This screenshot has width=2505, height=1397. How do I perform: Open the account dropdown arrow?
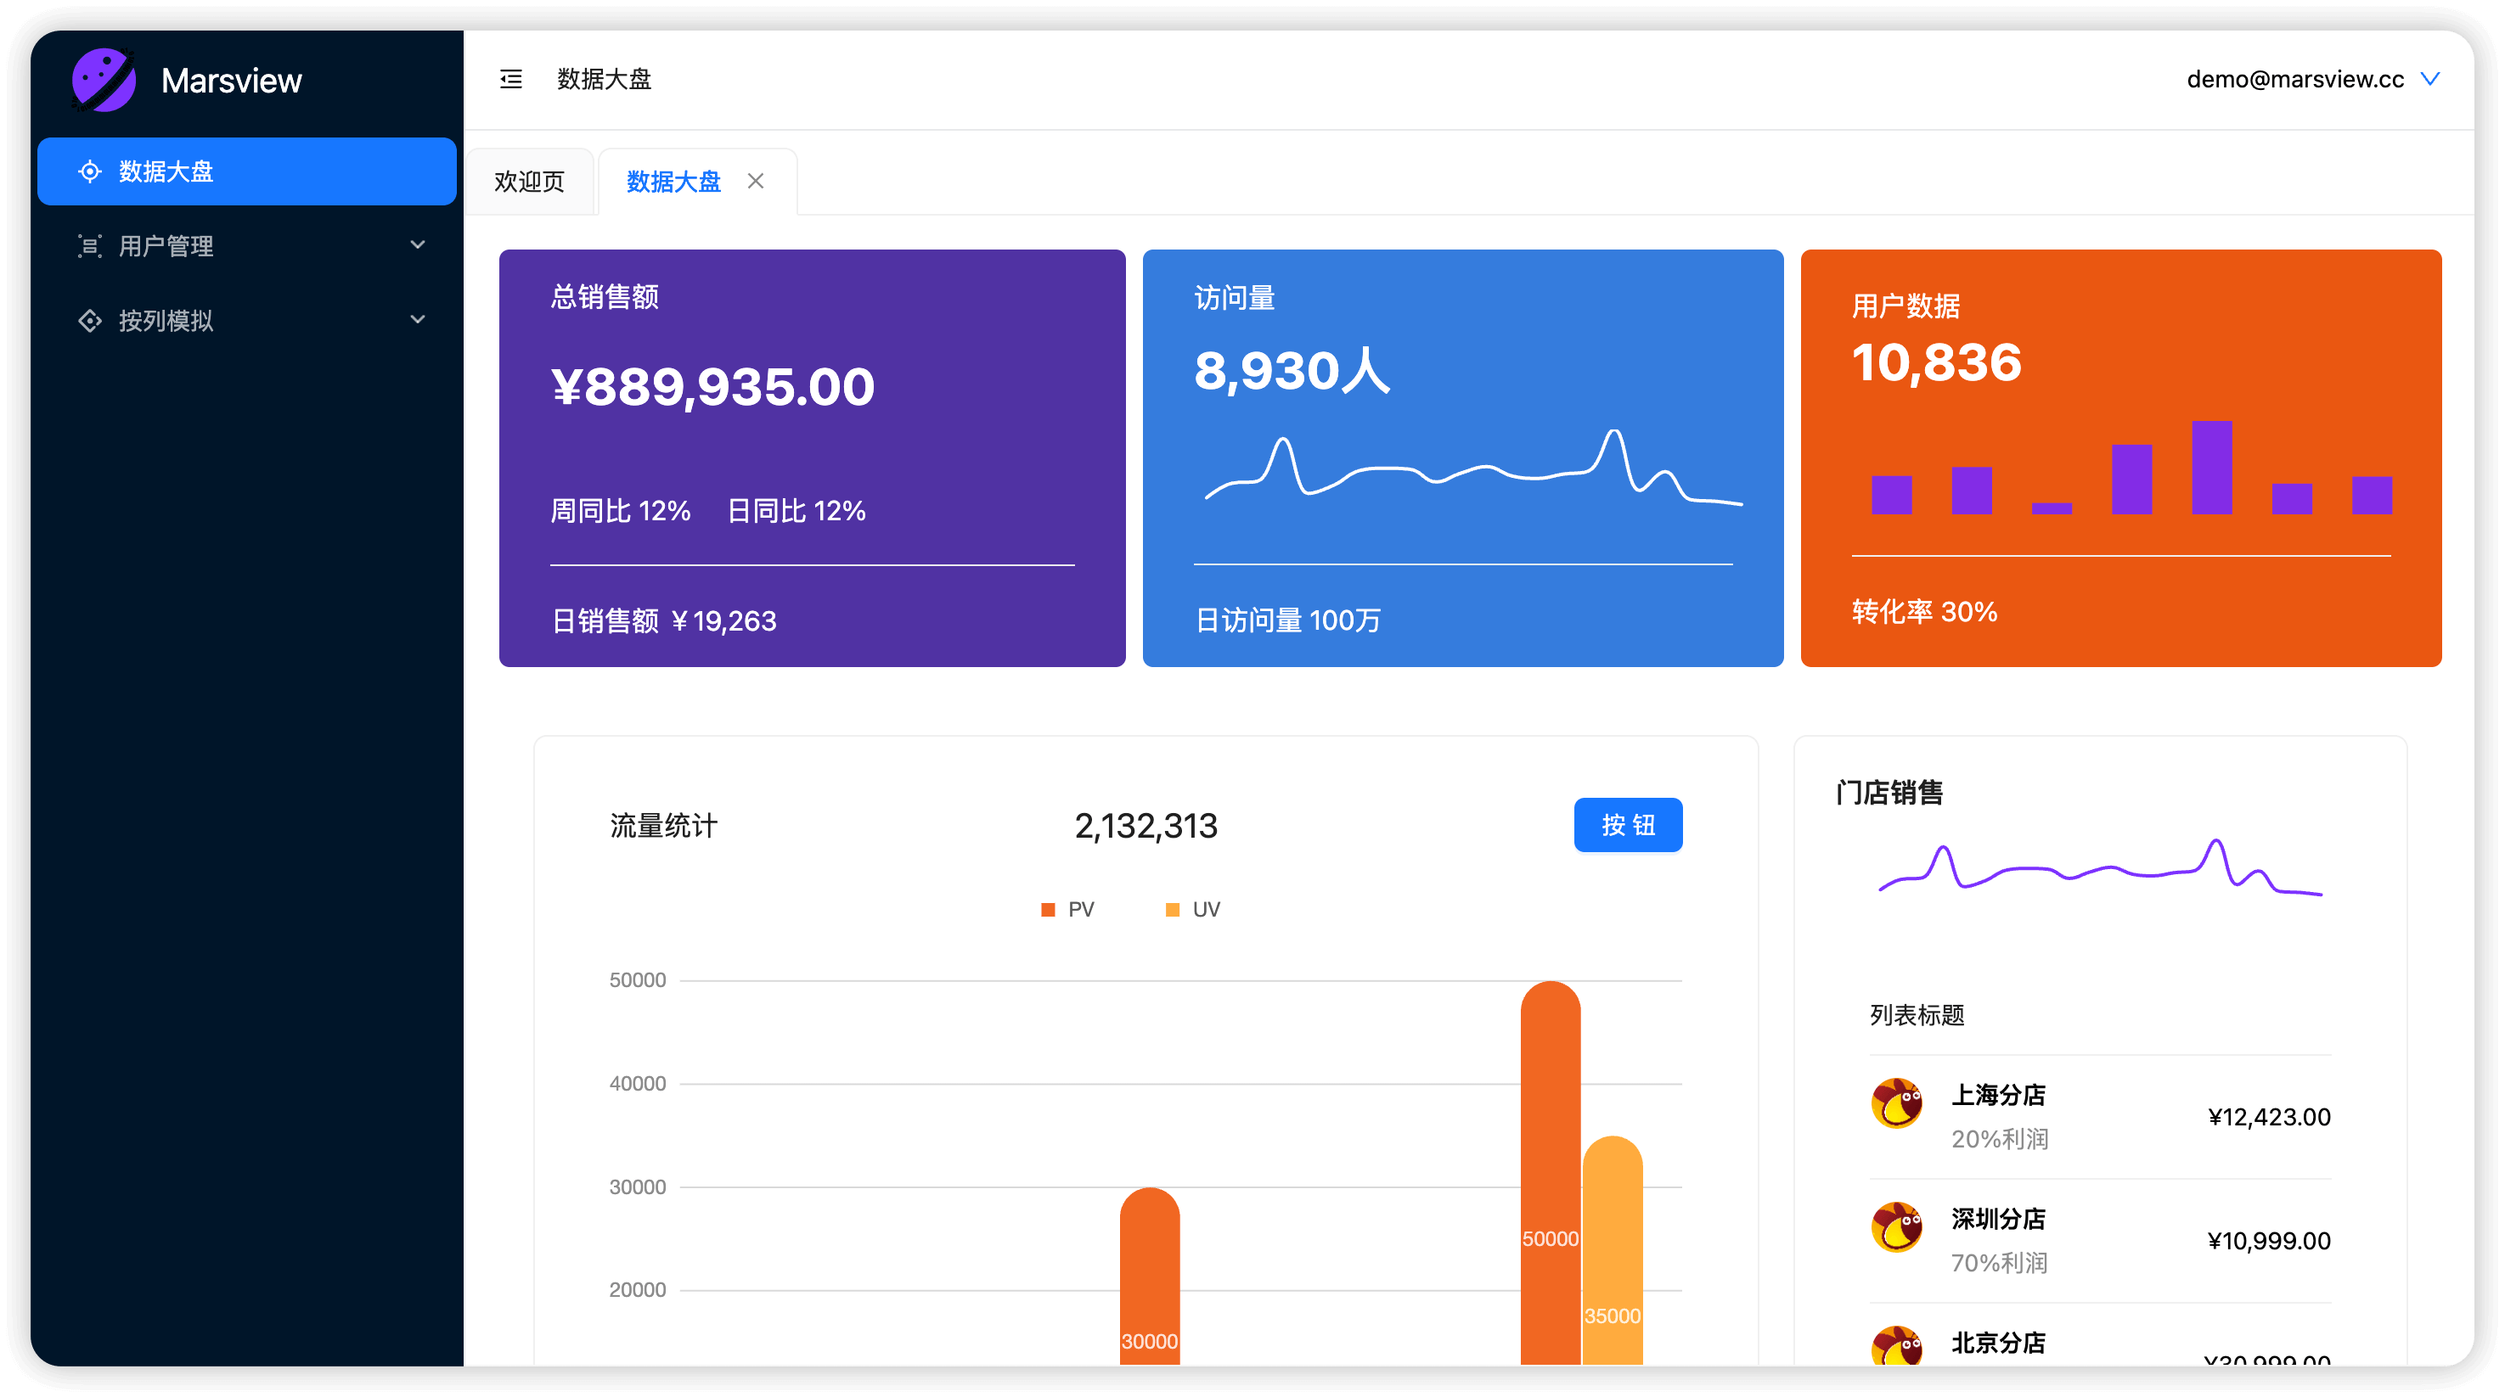2430,79
